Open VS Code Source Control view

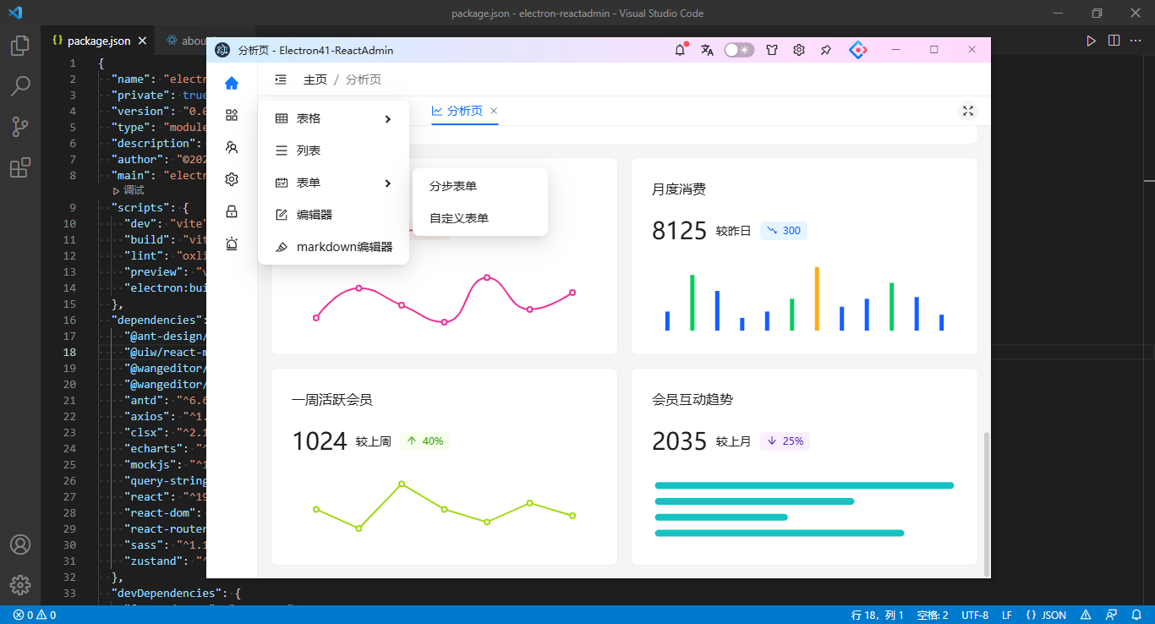pos(20,127)
